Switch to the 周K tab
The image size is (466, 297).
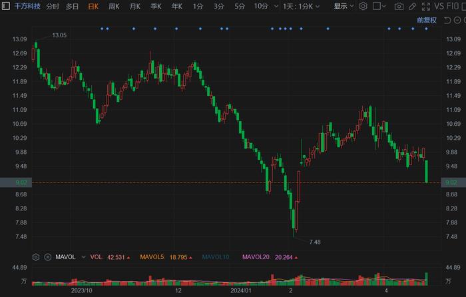click(114, 6)
